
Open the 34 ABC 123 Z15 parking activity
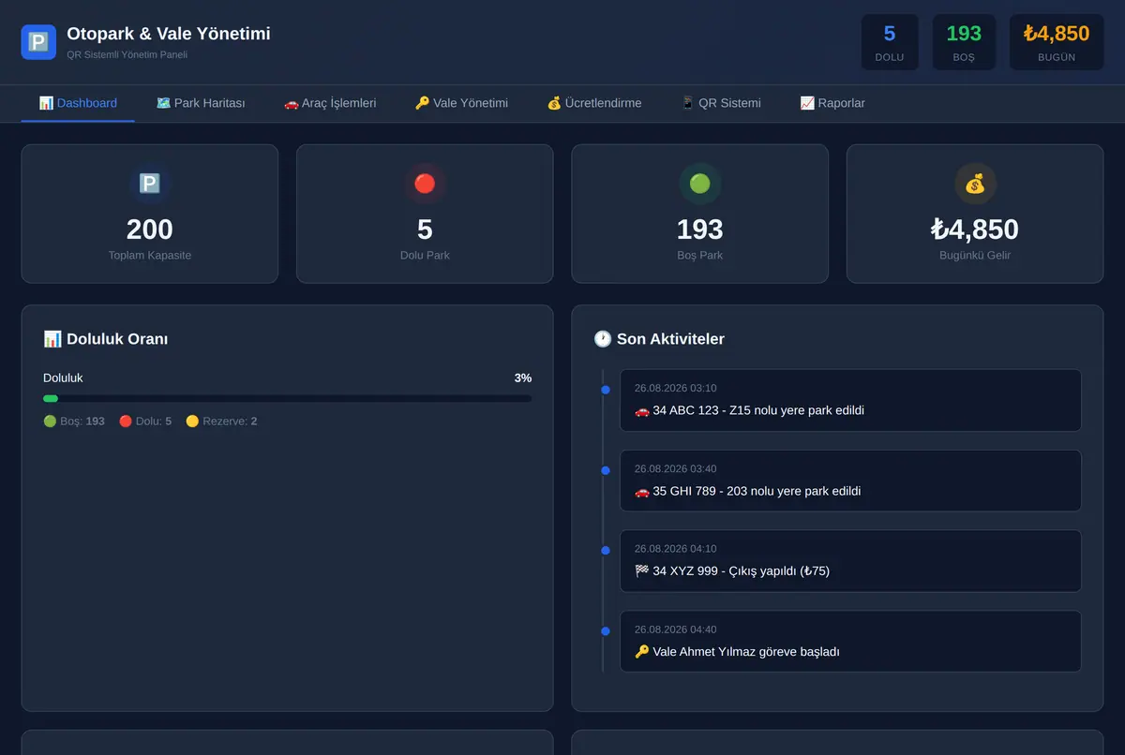pyautogui.click(x=850, y=400)
